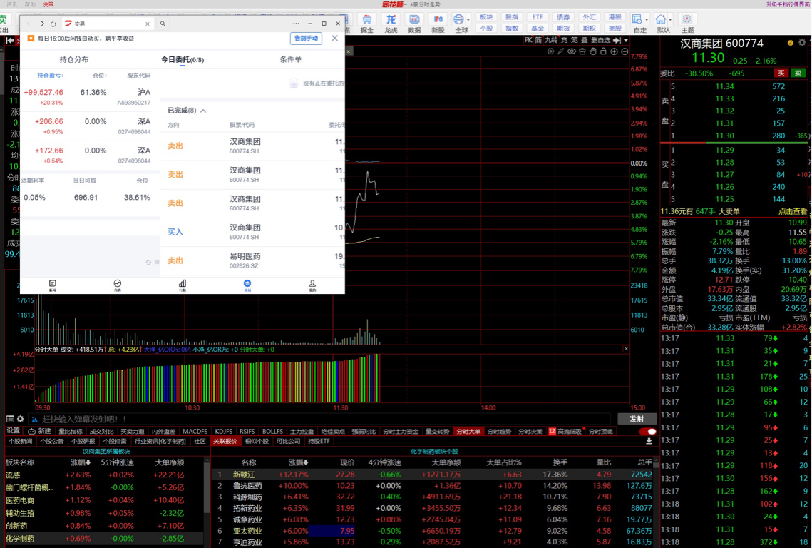Image resolution: width=812 pixels, height=548 pixels.
Task: Open the 全球 dropdown arrow
Action: (468, 20)
